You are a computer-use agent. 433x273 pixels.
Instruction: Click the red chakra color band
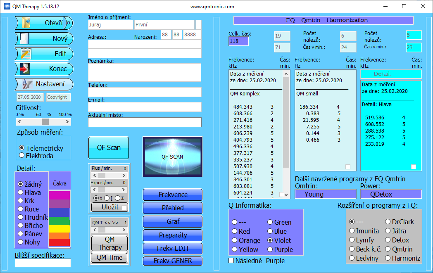(59, 243)
